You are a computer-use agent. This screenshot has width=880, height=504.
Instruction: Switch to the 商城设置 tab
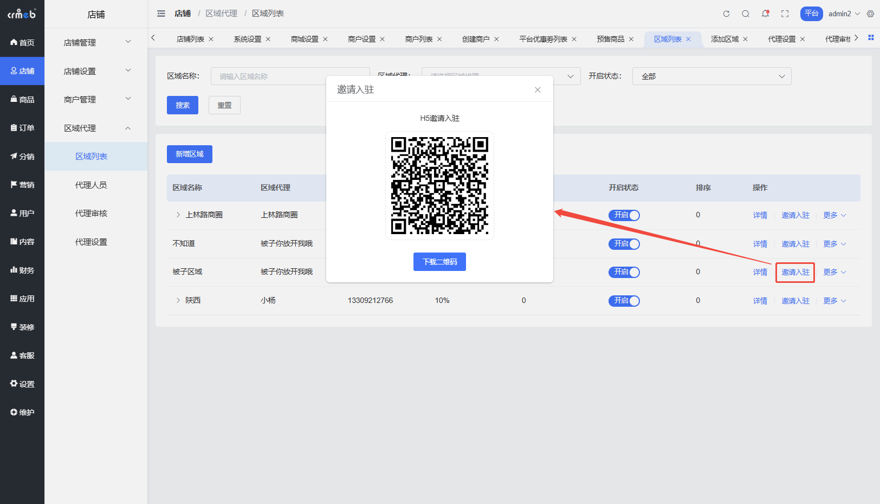coord(305,39)
